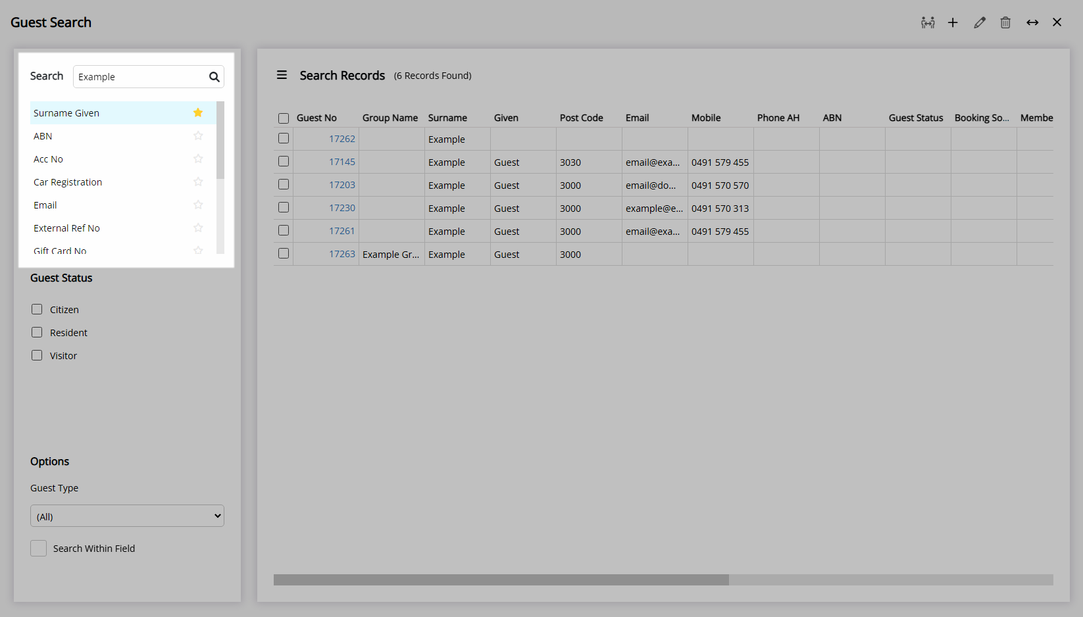Image resolution: width=1083 pixels, height=617 pixels.
Task: Add a new guest with plus icon
Action: tap(953, 22)
